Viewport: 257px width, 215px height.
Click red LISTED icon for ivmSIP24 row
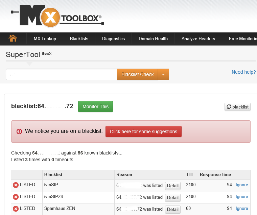[x=16, y=197]
